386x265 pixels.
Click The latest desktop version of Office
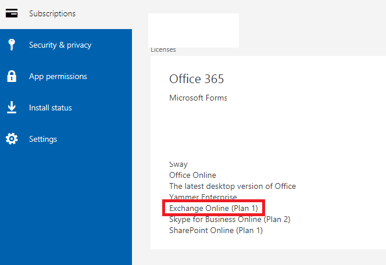pos(233,187)
